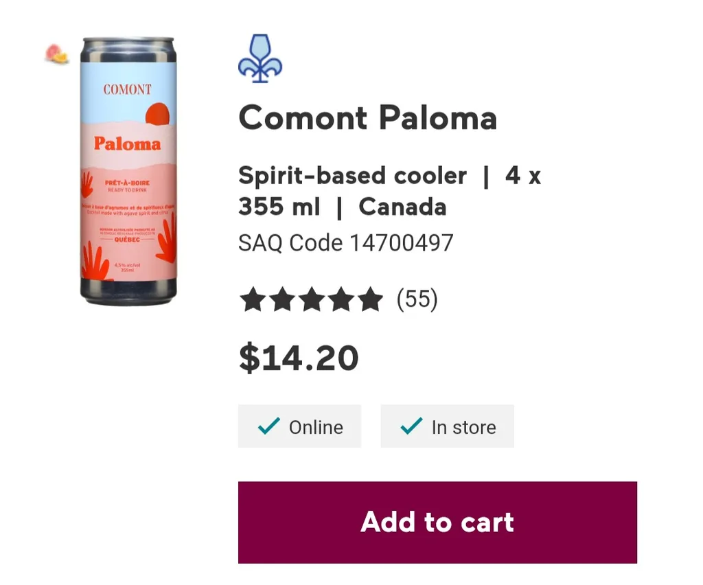This screenshot has width=703, height=585.
Task: Toggle the Online availability filter
Action: pos(299,426)
